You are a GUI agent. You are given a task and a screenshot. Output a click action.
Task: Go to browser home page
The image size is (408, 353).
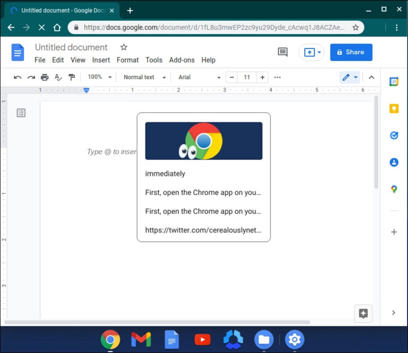click(57, 27)
